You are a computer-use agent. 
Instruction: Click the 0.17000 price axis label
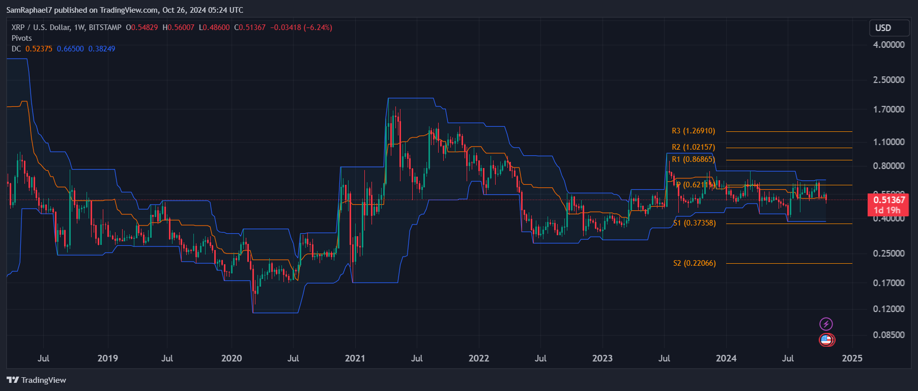click(x=889, y=283)
